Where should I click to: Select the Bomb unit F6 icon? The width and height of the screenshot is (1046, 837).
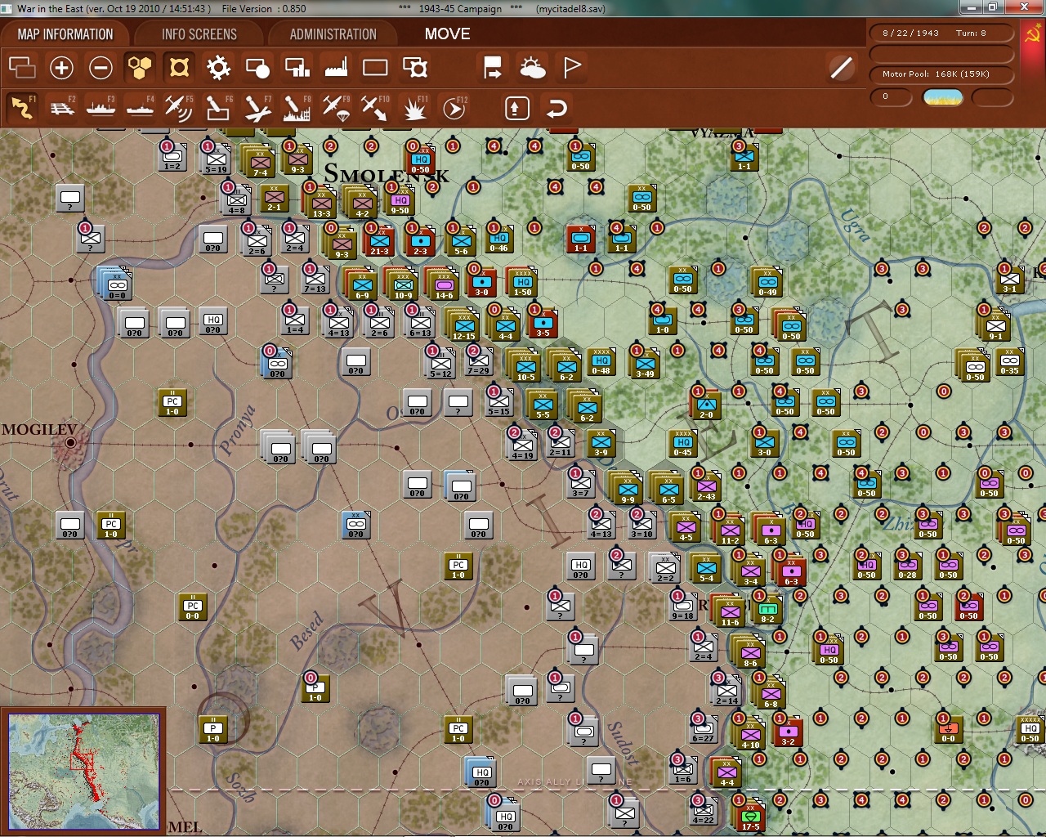218,108
